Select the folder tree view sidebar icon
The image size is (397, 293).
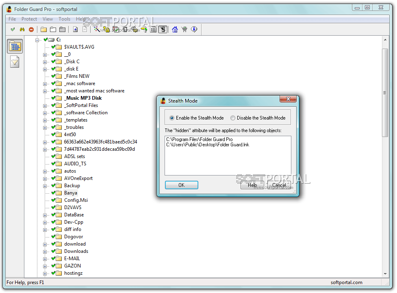[15, 46]
